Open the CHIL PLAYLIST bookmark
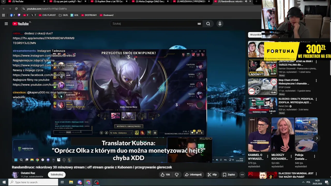The width and height of the screenshot is (331, 186). tap(47, 15)
